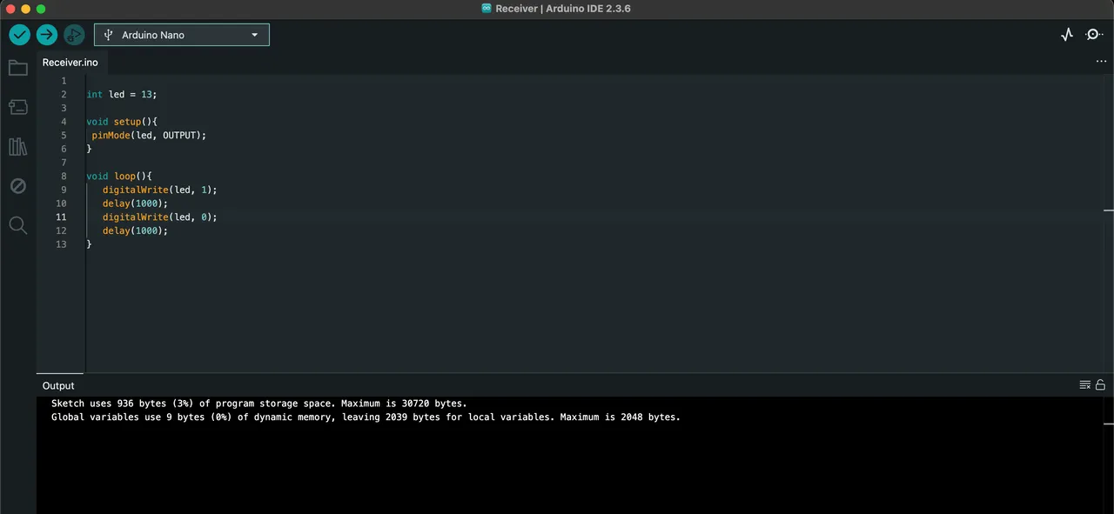Click the 'int led = 13;' code line

point(122,94)
